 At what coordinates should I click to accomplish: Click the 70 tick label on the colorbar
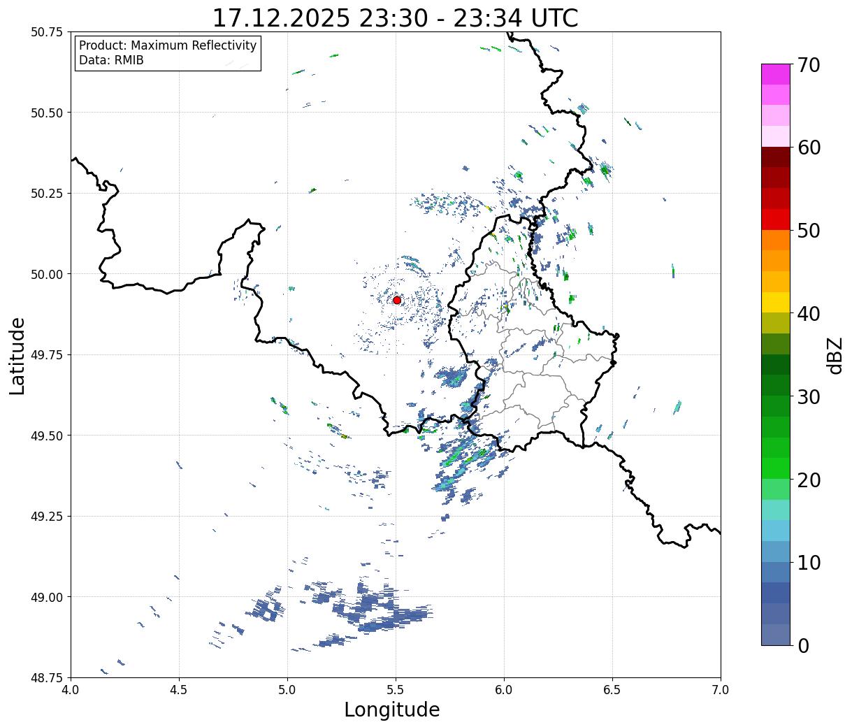pos(809,65)
